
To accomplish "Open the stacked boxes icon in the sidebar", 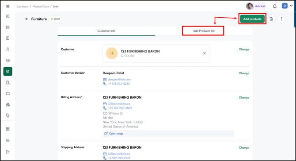I will coord(8,104).
